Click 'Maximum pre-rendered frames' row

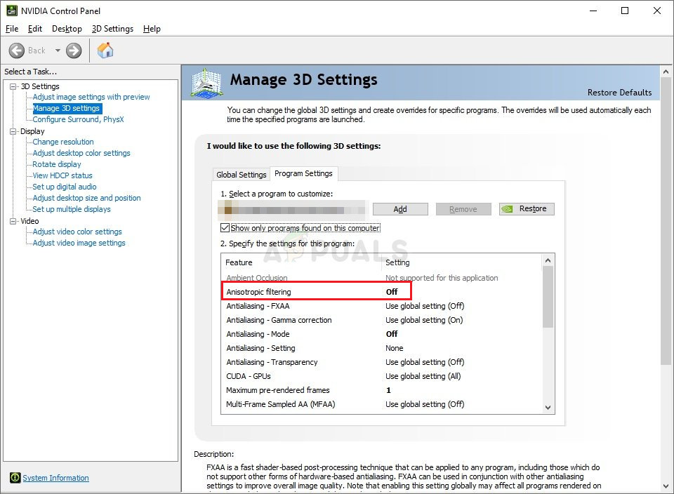tap(382, 390)
